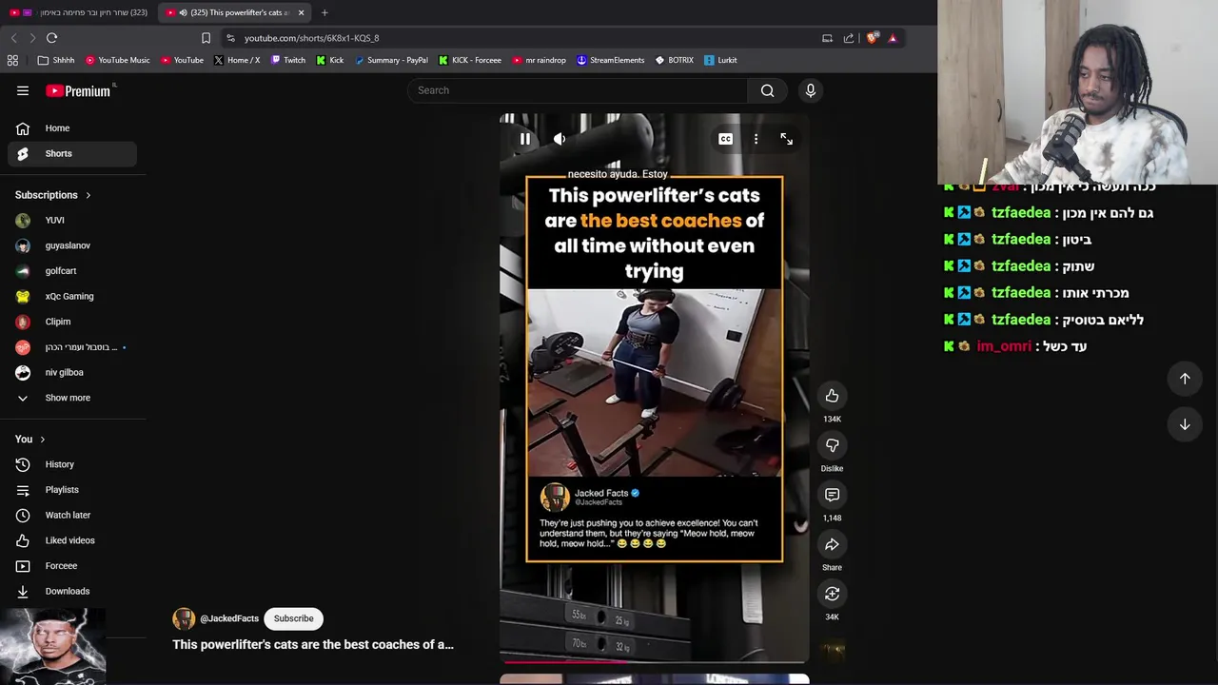Switch to the first browser tab
This screenshot has width=1218, height=685.
pyautogui.click(x=78, y=12)
